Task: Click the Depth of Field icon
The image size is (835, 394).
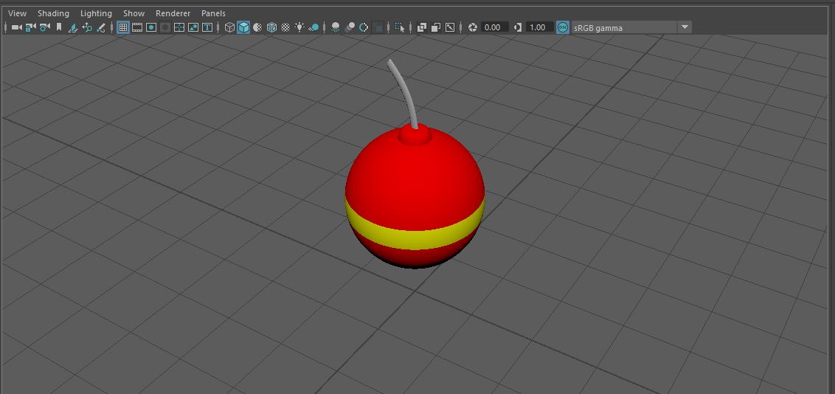Action: 378,27
